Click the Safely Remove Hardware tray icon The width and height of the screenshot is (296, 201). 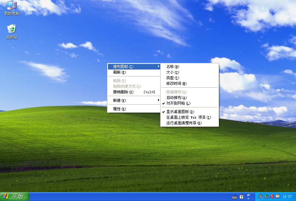266,197
